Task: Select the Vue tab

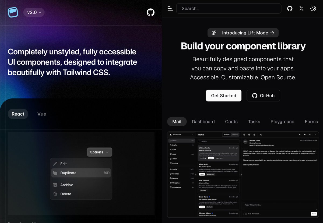Action: coord(42,114)
